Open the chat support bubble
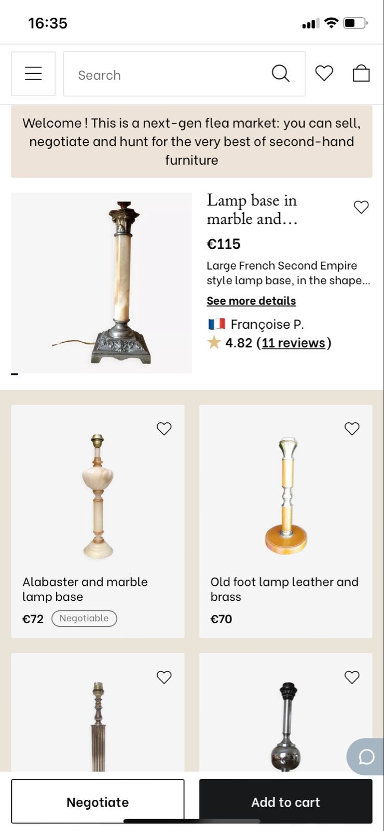The height and width of the screenshot is (831, 384). pos(365,757)
